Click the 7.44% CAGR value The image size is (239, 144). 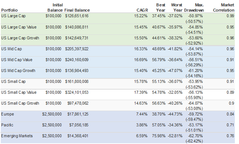[142, 114]
